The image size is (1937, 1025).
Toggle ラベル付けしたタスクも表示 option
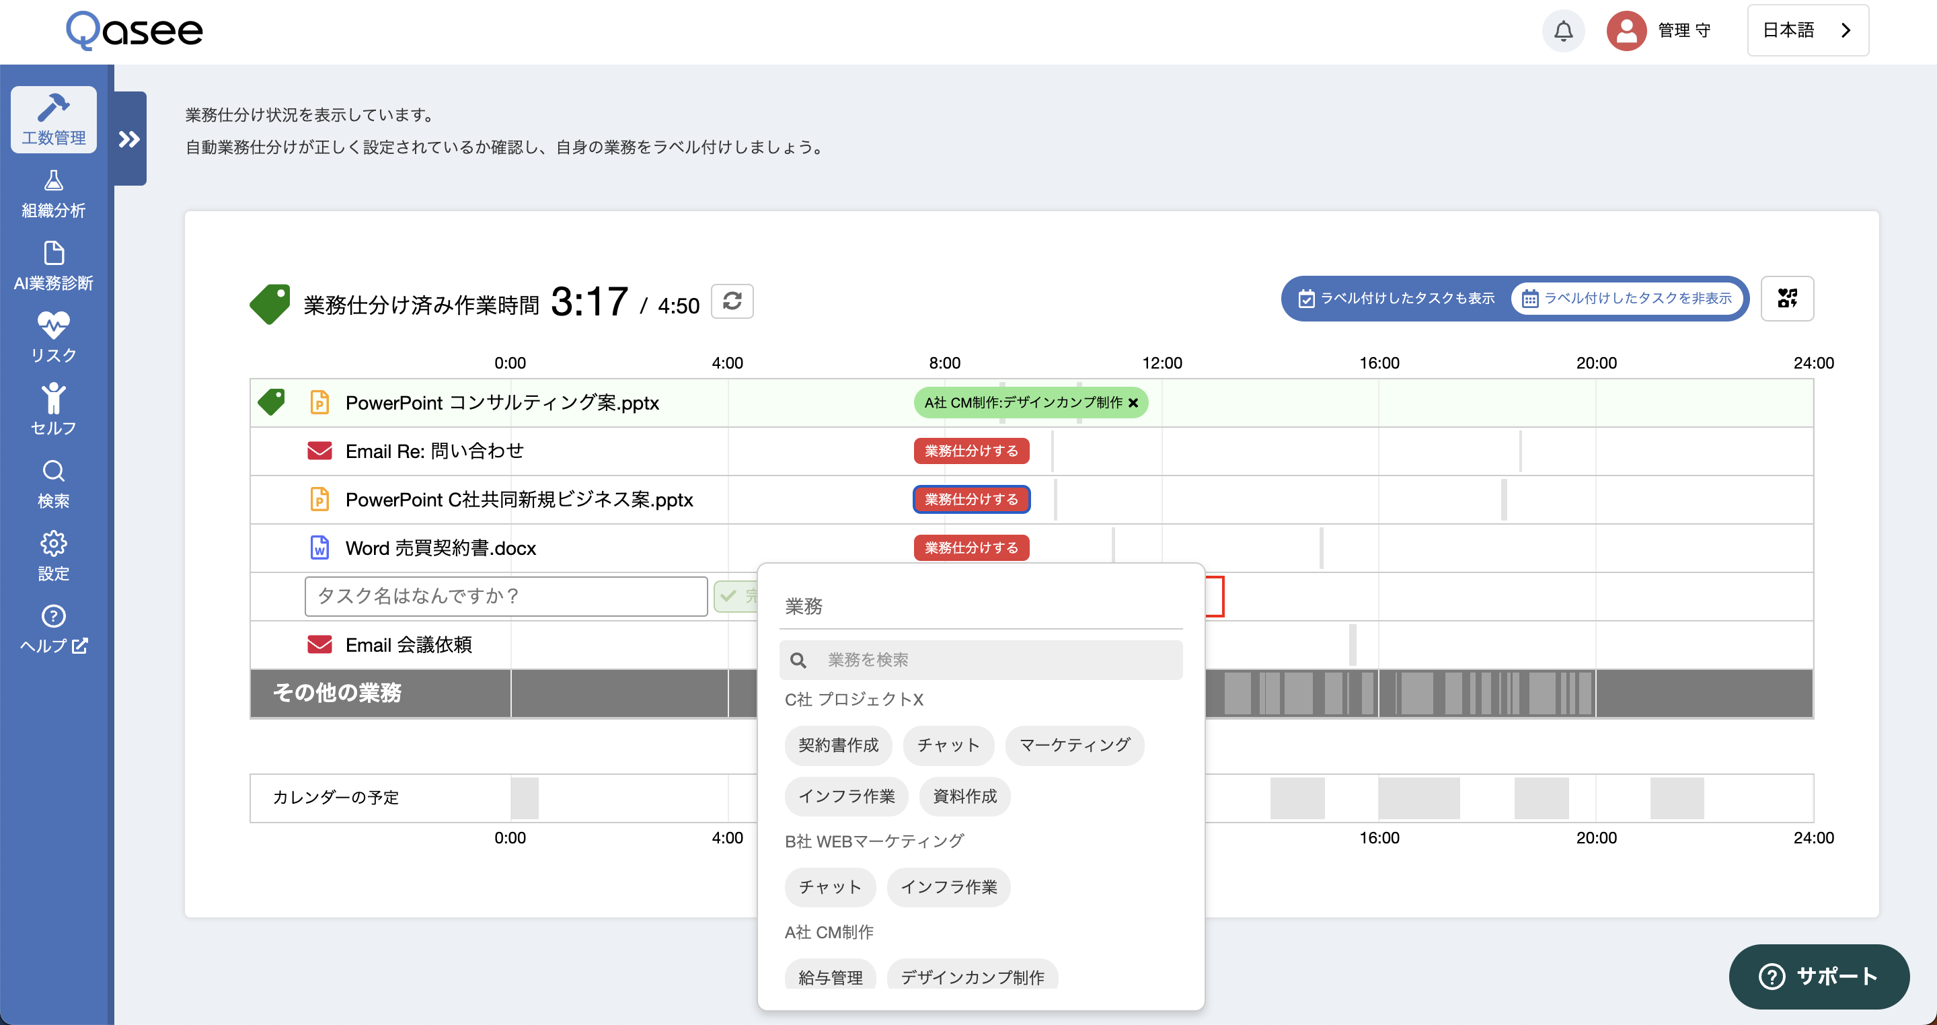tap(1397, 299)
